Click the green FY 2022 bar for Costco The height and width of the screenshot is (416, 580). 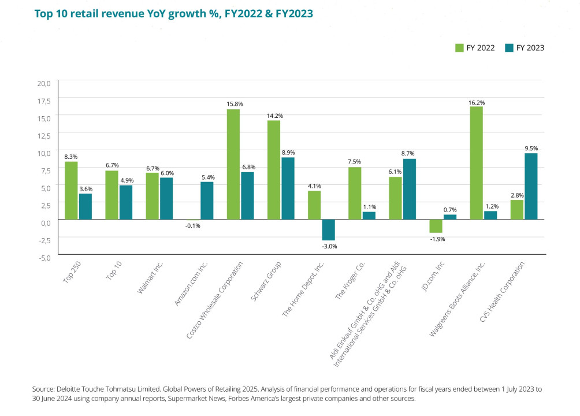coord(233,164)
